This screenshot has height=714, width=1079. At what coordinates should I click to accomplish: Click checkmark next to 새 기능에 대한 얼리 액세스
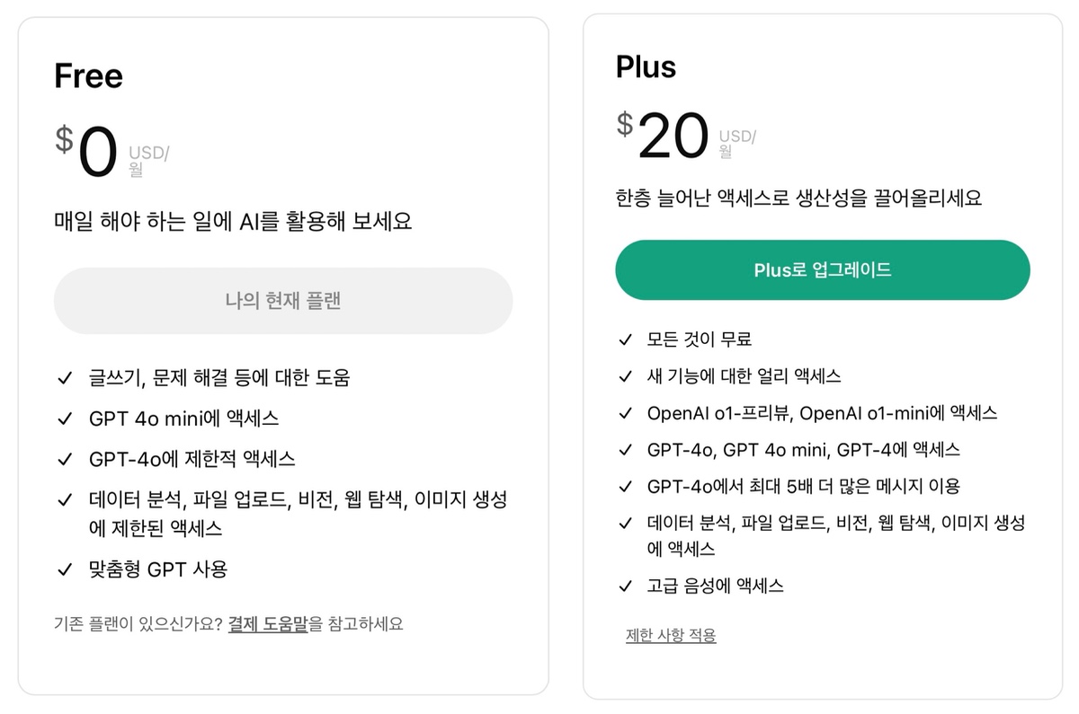625,376
